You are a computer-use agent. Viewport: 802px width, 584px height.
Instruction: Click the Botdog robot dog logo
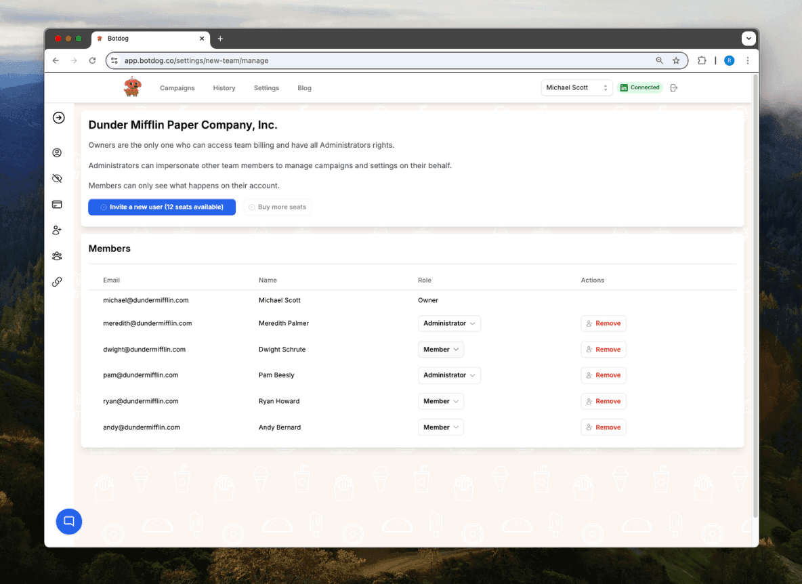pyautogui.click(x=133, y=87)
